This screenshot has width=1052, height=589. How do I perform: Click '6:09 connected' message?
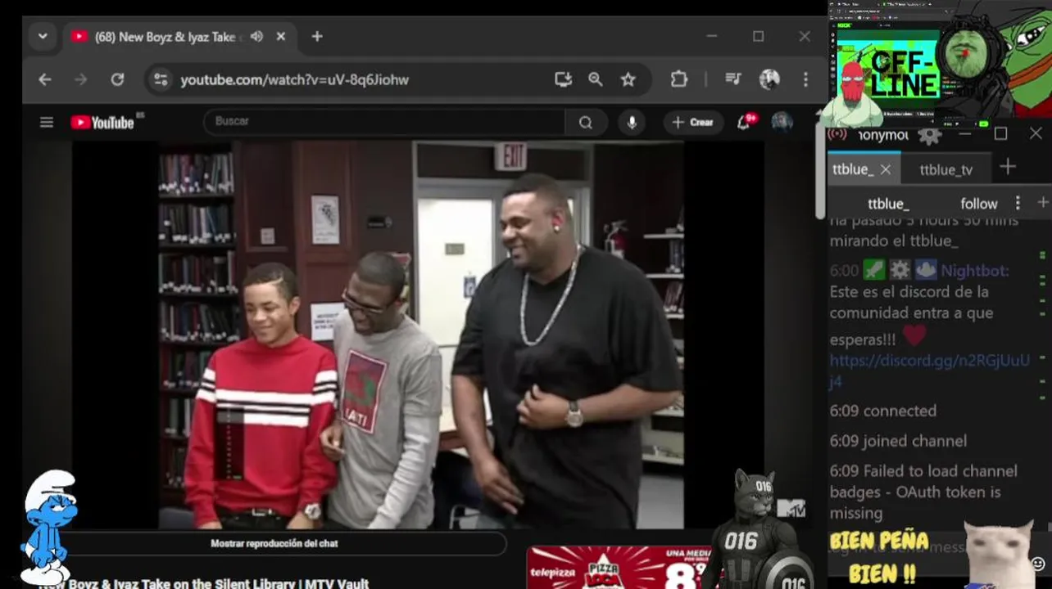coord(882,411)
